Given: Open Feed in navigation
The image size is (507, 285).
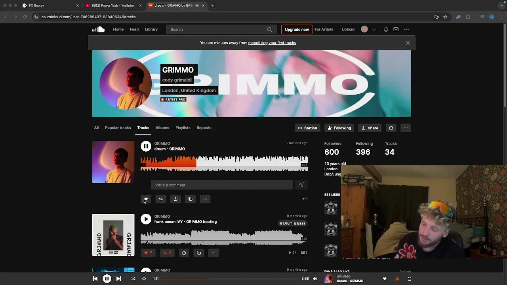Looking at the screenshot, I should point(134,29).
